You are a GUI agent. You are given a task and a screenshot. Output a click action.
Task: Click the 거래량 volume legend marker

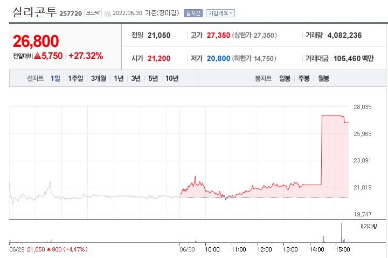[x=362, y=226]
